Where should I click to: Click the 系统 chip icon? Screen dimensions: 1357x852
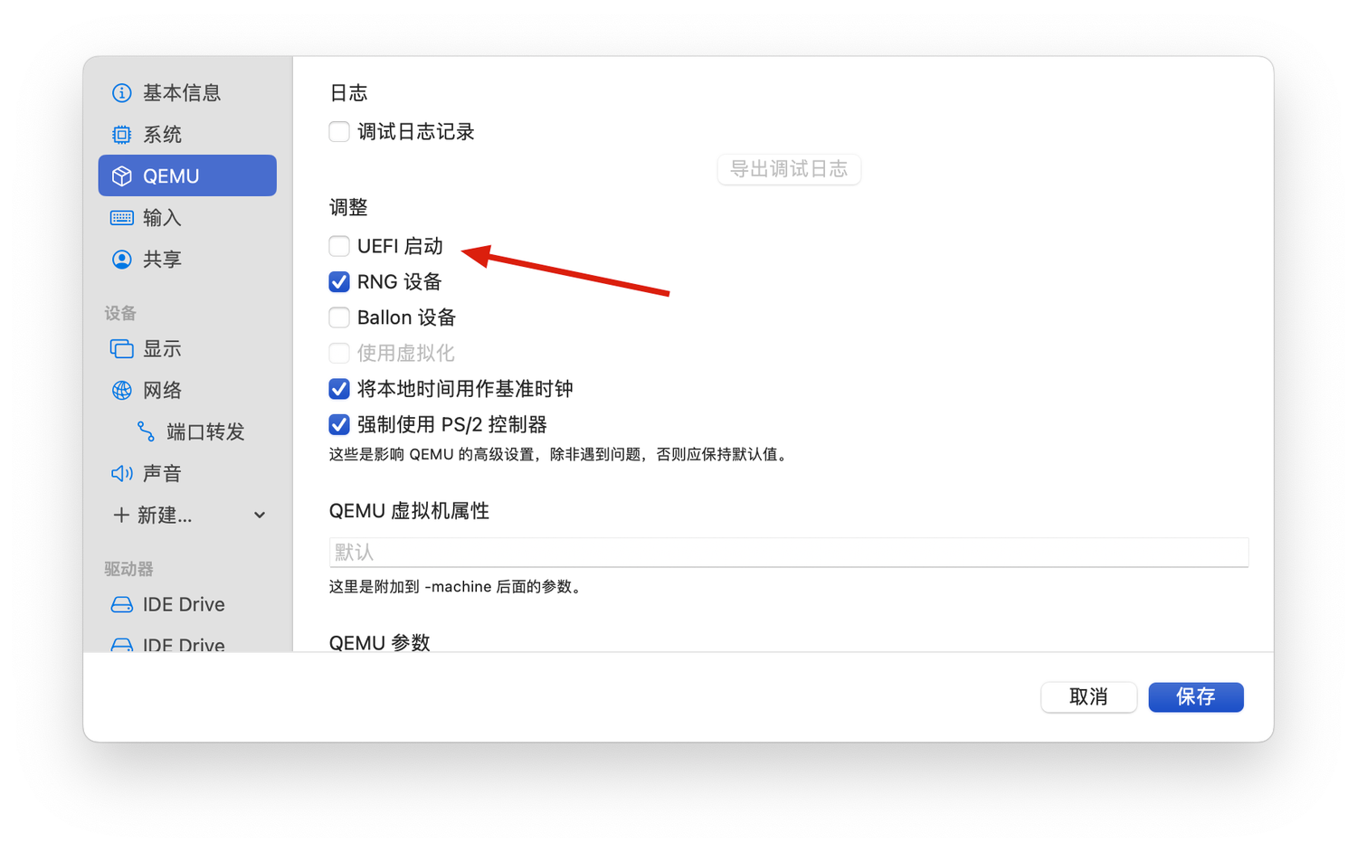point(121,135)
